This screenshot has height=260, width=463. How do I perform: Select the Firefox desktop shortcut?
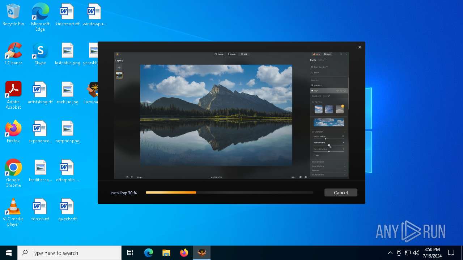click(13, 132)
